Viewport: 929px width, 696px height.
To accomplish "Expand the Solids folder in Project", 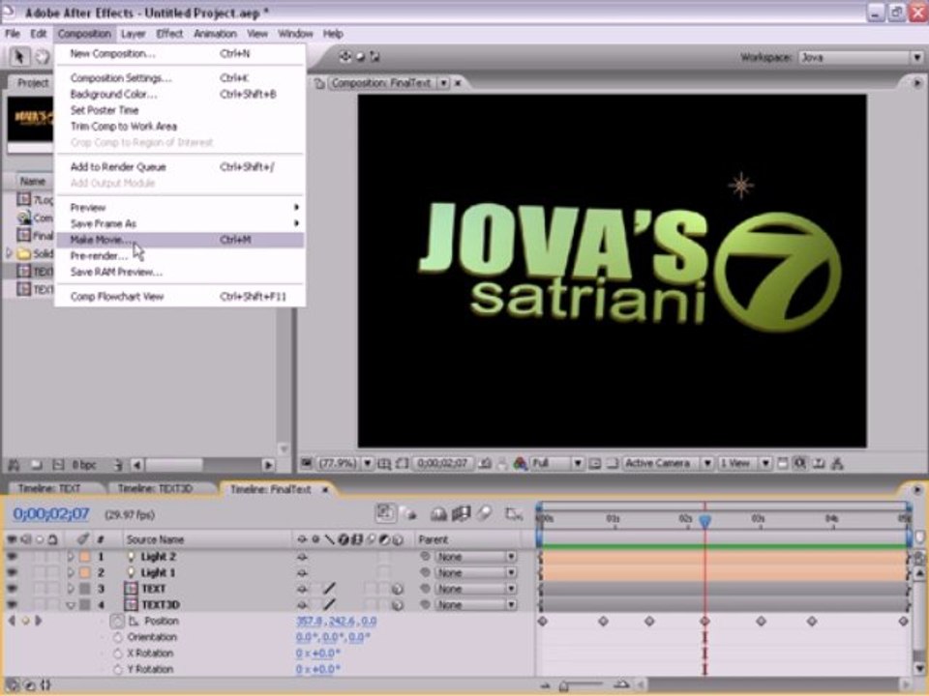I will [x=9, y=253].
